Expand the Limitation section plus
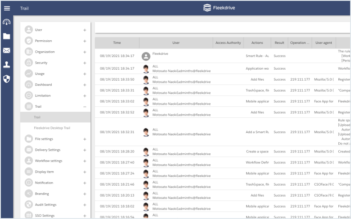Image resolution: width=351 pixels, height=219 pixels. [85, 96]
